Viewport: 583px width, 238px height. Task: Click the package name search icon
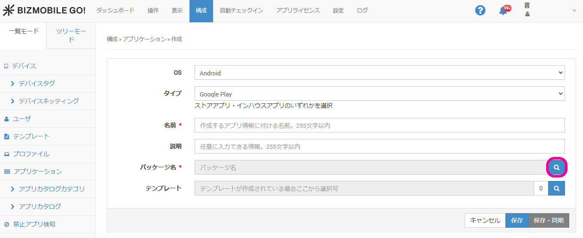[x=556, y=167]
